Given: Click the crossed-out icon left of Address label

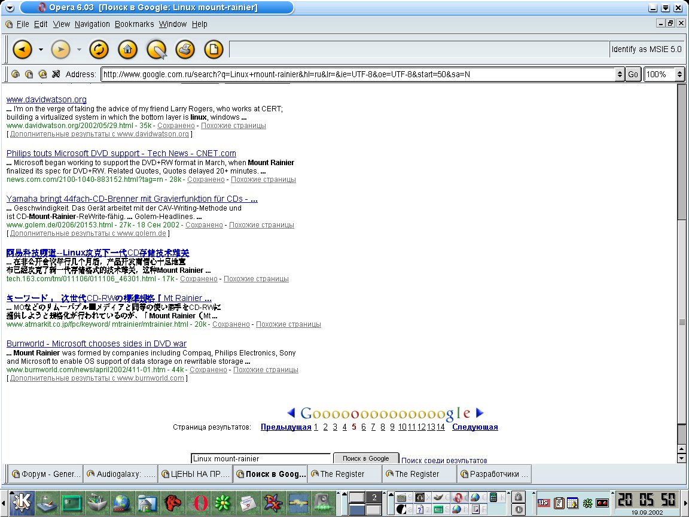Looking at the screenshot, I should [56, 74].
